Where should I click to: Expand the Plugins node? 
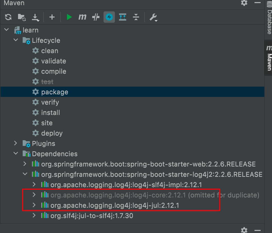click(16, 143)
